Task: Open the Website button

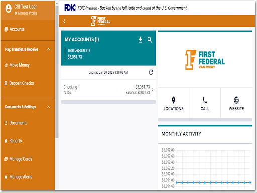Action: coord(236,104)
